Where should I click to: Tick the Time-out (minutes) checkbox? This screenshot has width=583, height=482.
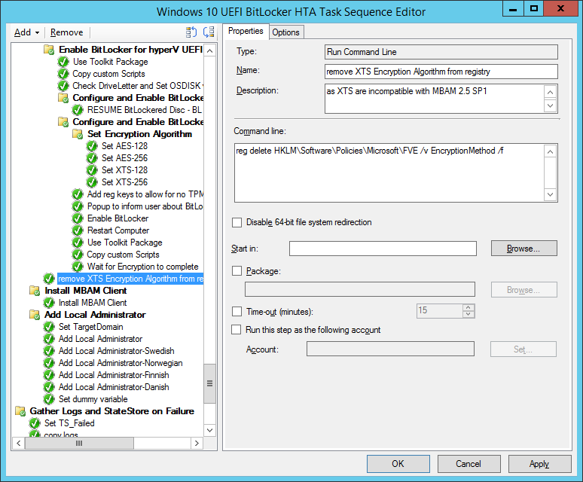pyautogui.click(x=237, y=312)
